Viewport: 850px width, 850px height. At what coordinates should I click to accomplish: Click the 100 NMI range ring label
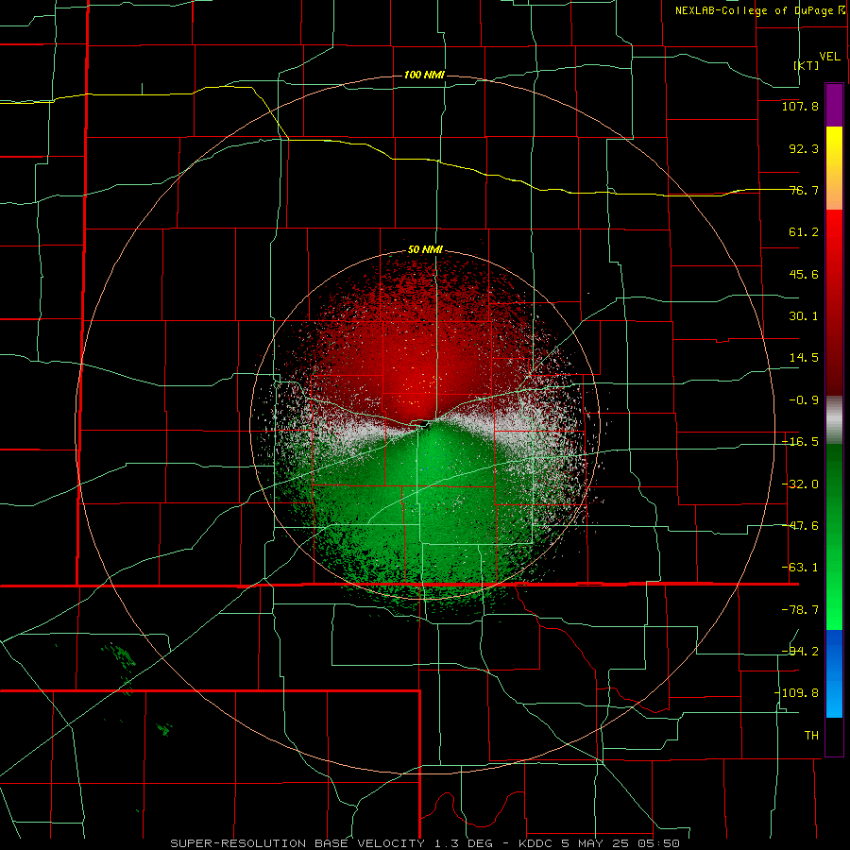424,75
